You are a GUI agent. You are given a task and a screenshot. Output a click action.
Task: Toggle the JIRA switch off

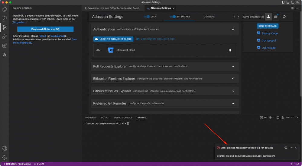[x=147, y=17]
